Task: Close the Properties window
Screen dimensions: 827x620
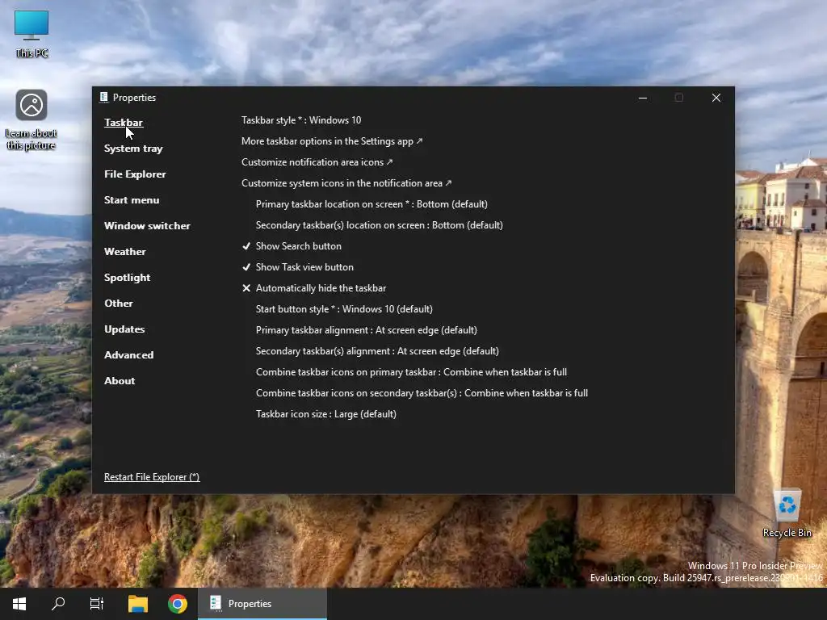Action: click(x=716, y=98)
